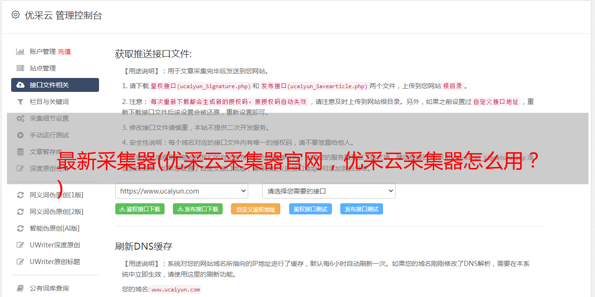Viewport: 595px width, 297px height.
Task: Click the edit icon beside UWriter深度原创
Action: coord(20,245)
